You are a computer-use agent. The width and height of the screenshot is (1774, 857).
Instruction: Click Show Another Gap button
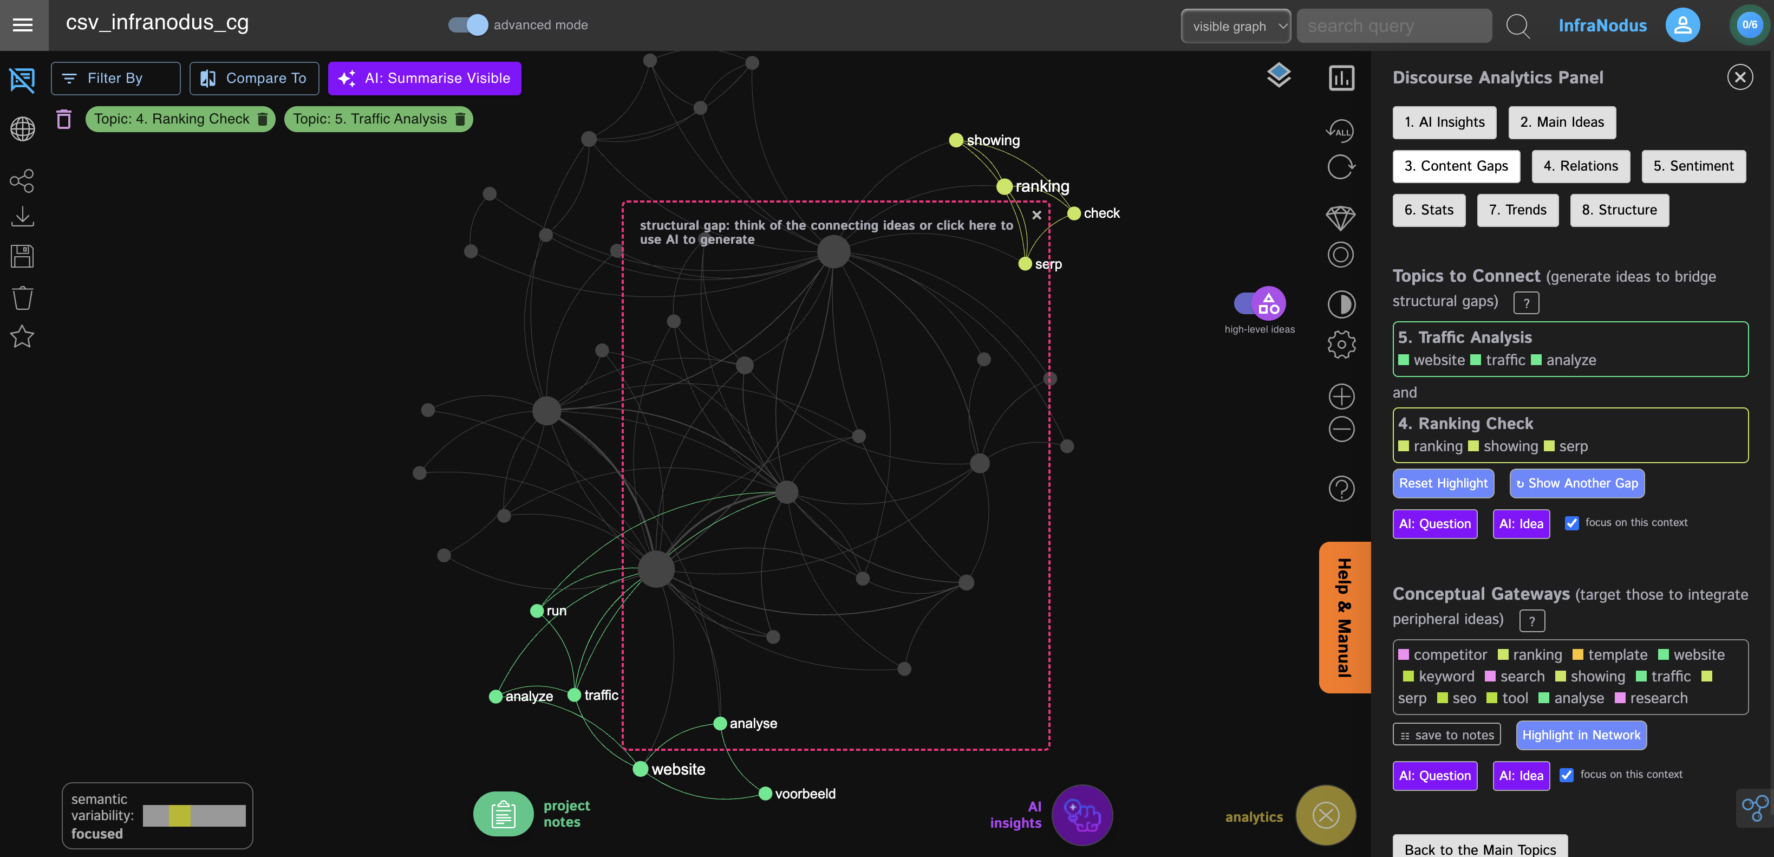point(1577,484)
